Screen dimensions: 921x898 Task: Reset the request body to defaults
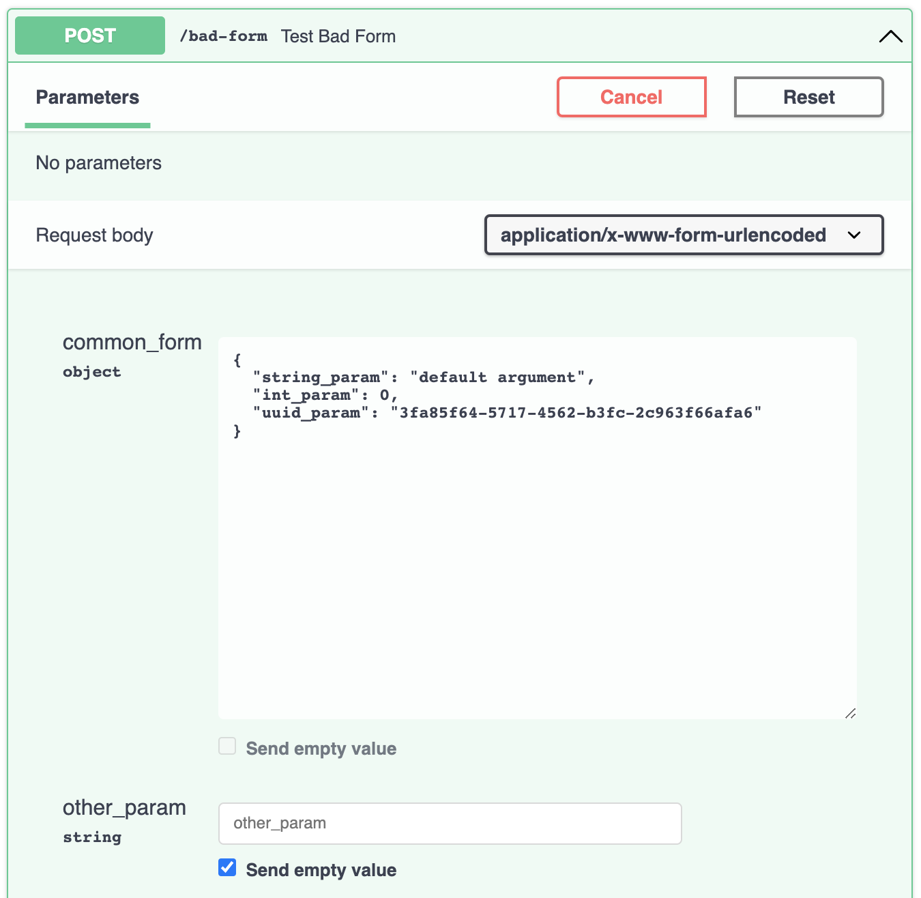click(x=809, y=97)
